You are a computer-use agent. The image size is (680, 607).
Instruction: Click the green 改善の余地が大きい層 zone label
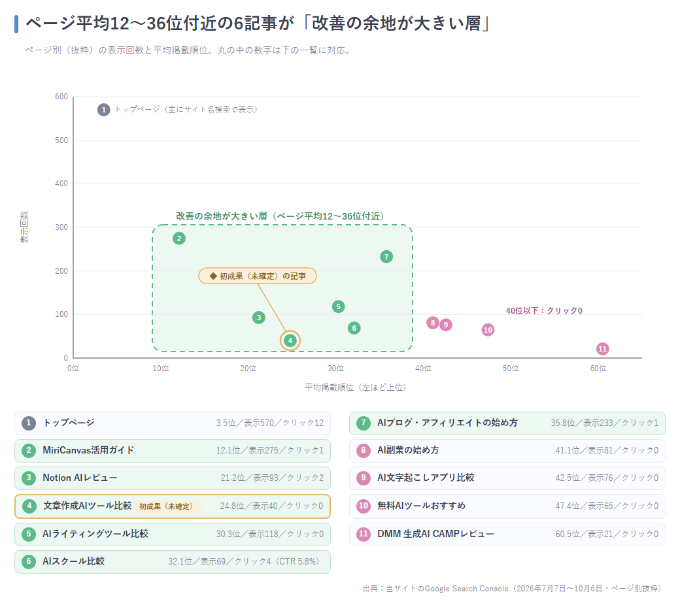(x=282, y=216)
